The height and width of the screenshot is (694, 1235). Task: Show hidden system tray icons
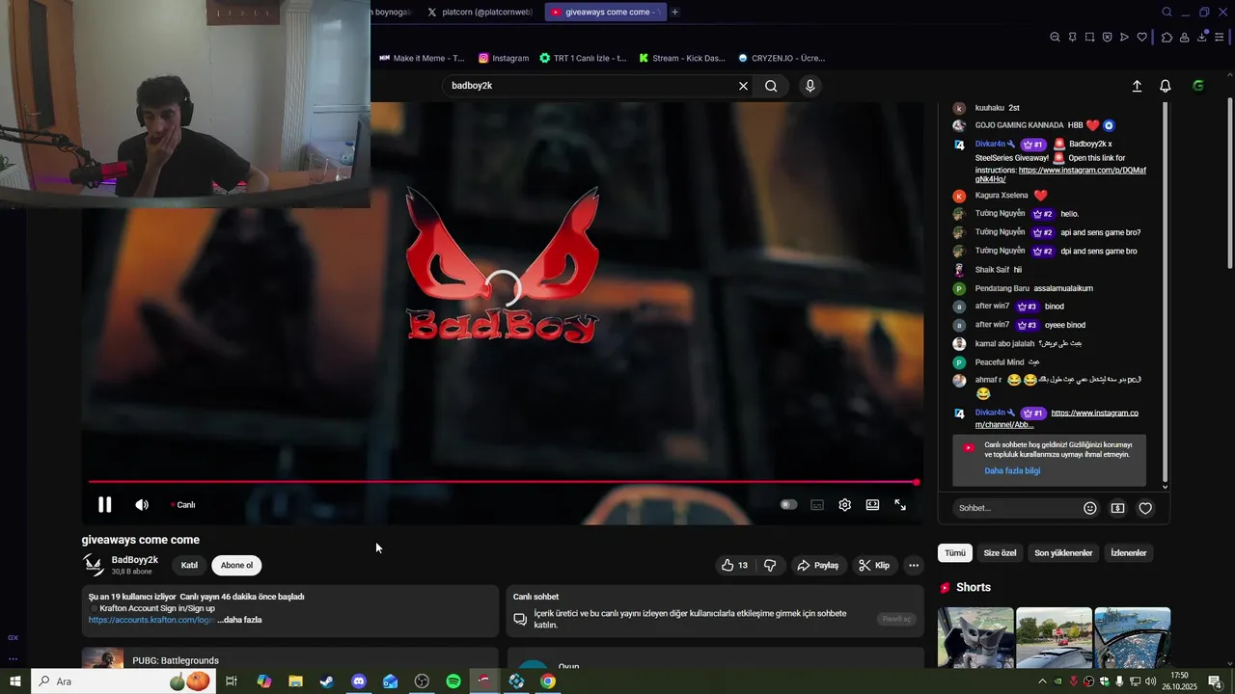coord(1042,681)
